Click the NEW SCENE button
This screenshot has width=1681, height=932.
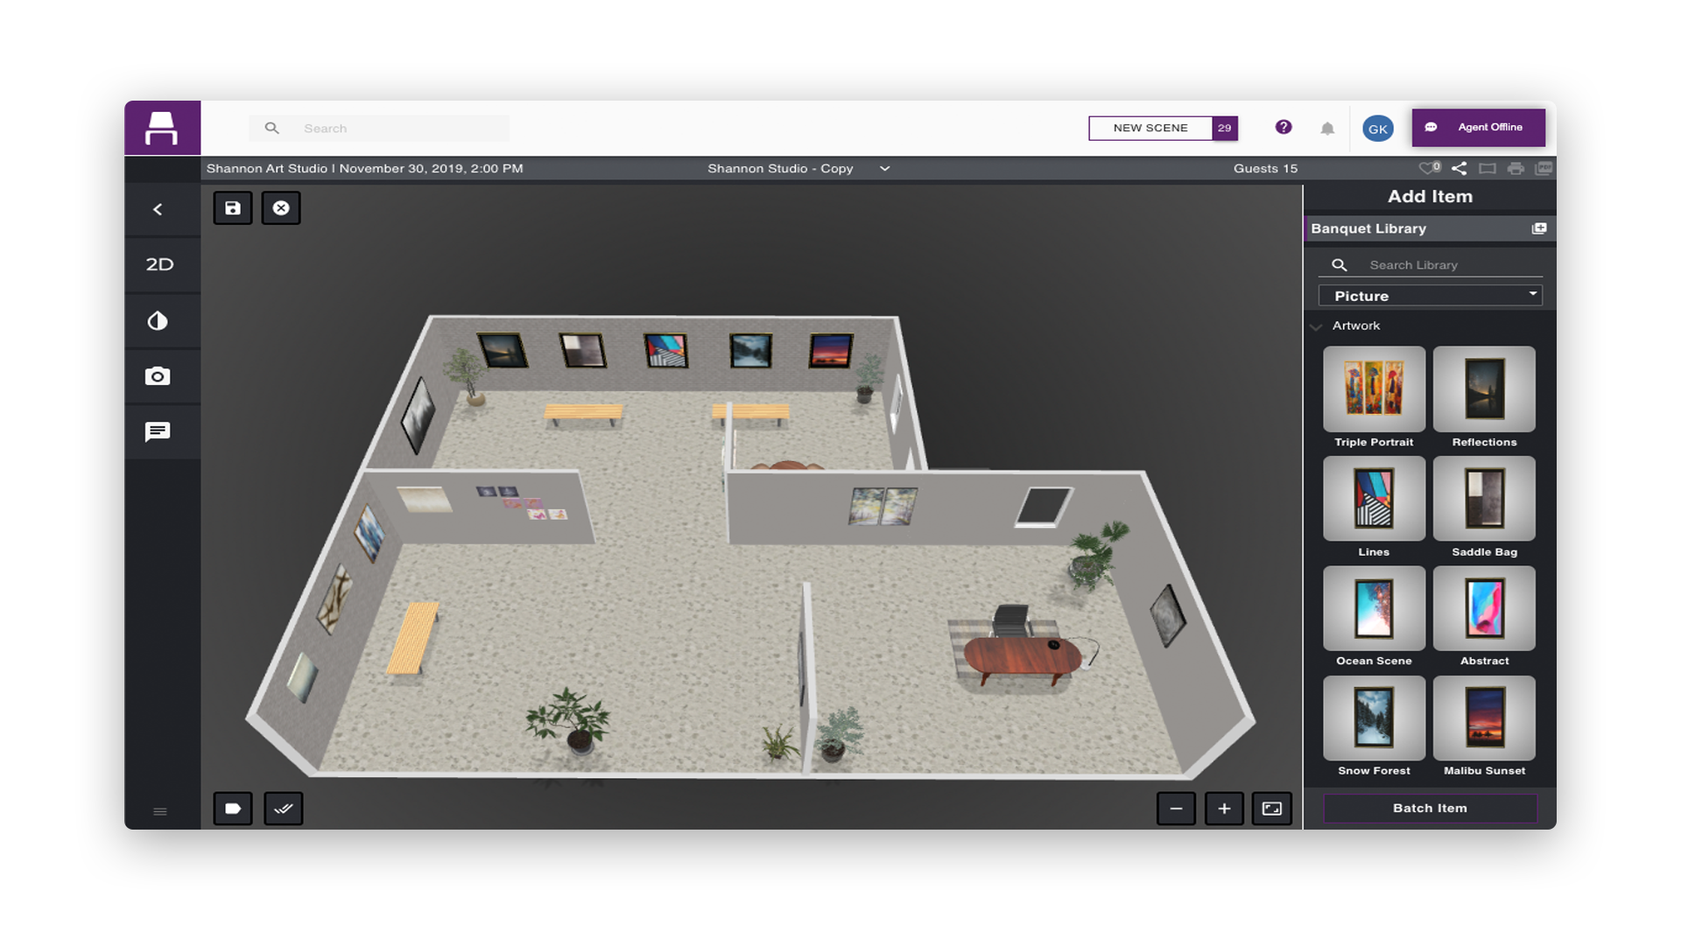1150,128
